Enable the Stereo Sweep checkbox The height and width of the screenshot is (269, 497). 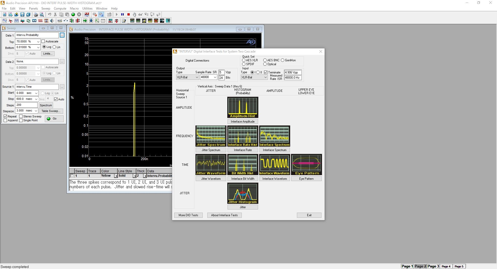[21, 116]
